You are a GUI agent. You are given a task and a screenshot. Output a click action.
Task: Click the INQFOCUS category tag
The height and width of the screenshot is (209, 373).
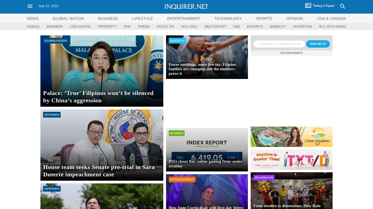(x=177, y=41)
